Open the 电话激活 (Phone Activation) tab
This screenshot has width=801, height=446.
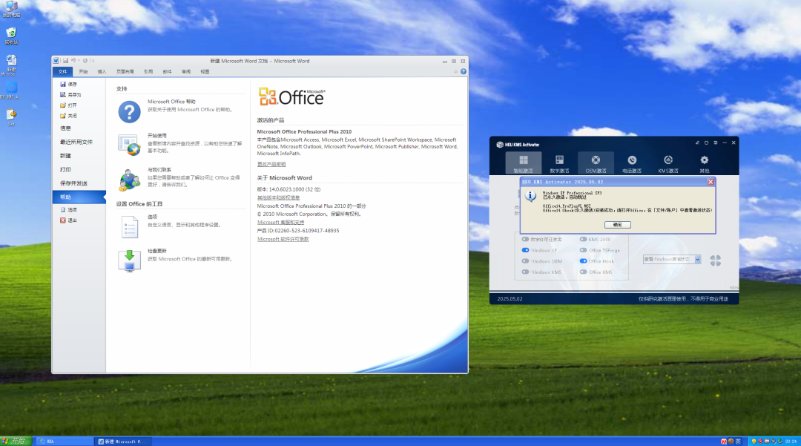click(x=632, y=163)
